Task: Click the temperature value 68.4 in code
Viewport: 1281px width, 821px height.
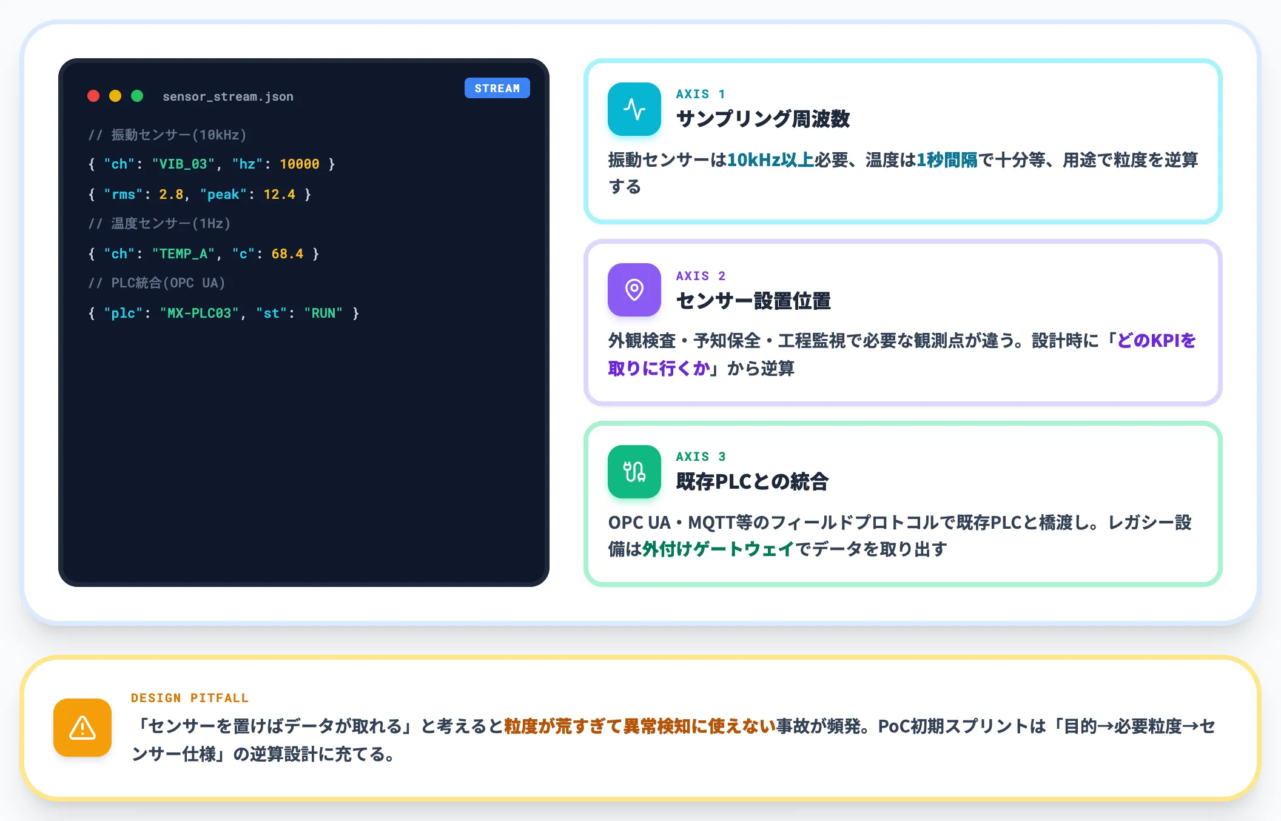Action: 287,254
